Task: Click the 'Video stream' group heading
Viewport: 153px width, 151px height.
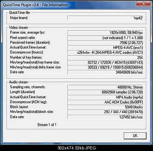Action: tap(18, 28)
